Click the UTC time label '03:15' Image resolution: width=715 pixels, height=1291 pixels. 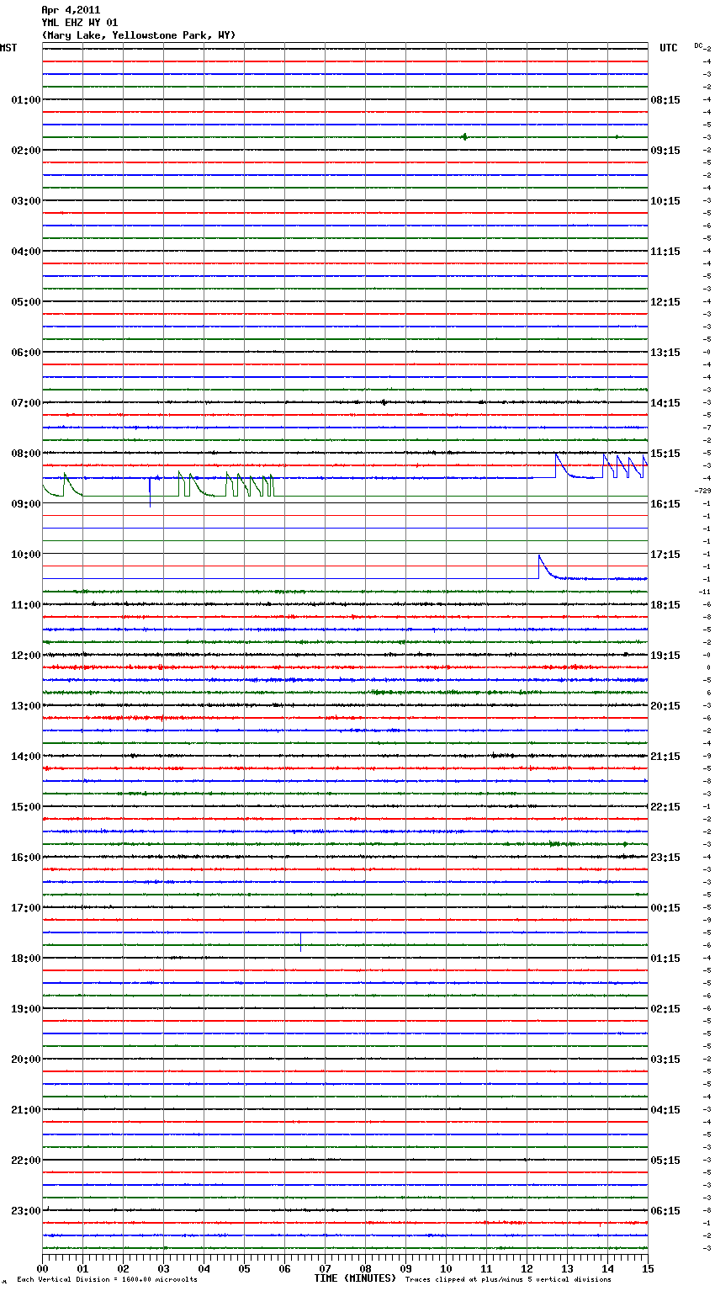click(665, 1060)
